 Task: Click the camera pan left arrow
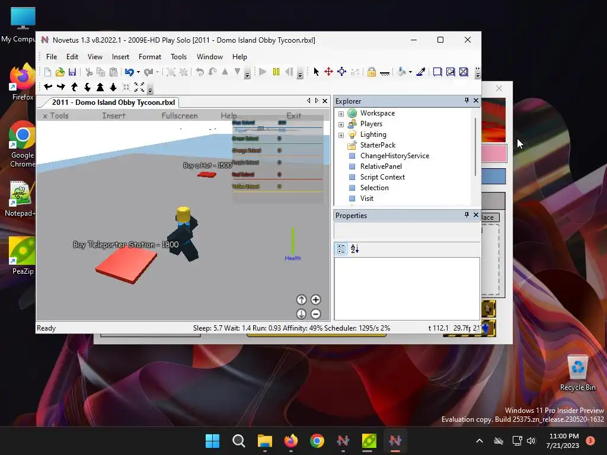[x=48, y=87]
